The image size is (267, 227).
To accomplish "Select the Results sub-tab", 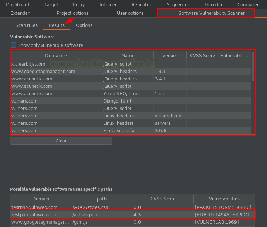I will pos(57,25).
